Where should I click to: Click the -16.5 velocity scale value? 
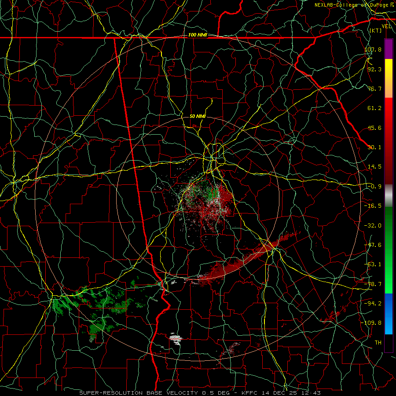pos(373,206)
